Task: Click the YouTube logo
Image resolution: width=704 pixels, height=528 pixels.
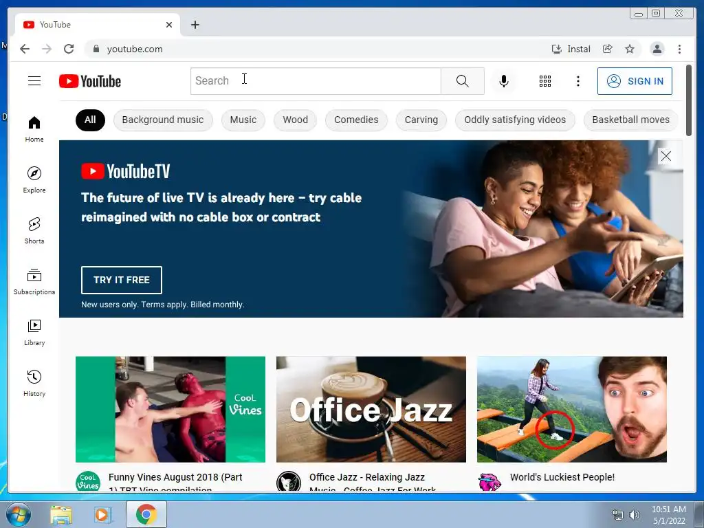Action: [x=90, y=81]
